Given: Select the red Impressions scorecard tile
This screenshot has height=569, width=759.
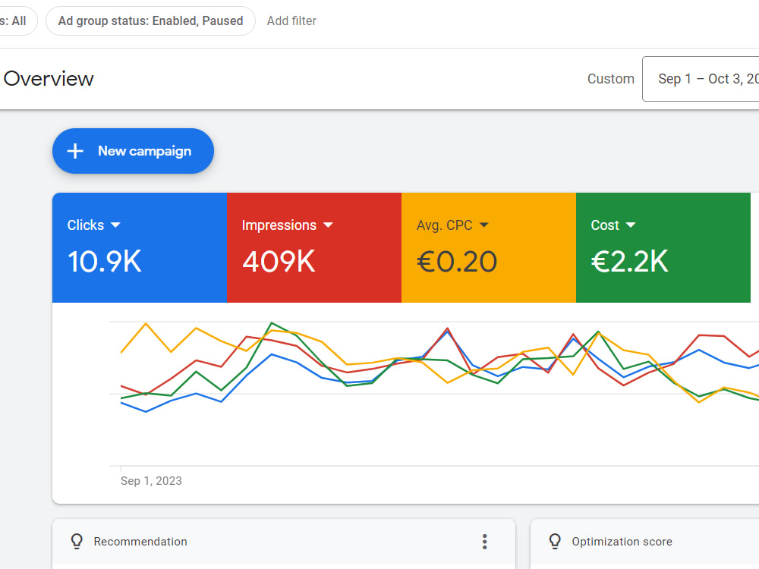Looking at the screenshot, I should 314,248.
